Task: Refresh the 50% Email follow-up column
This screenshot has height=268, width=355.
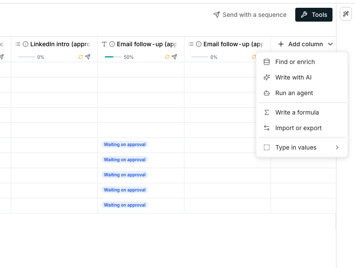Action: [167, 57]
